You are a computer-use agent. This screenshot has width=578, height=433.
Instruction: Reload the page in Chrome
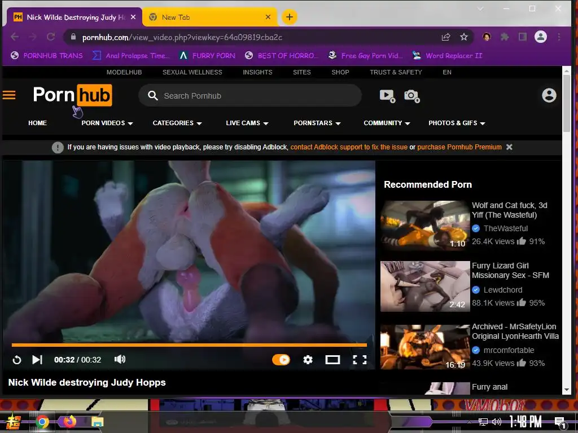(51, 37)
